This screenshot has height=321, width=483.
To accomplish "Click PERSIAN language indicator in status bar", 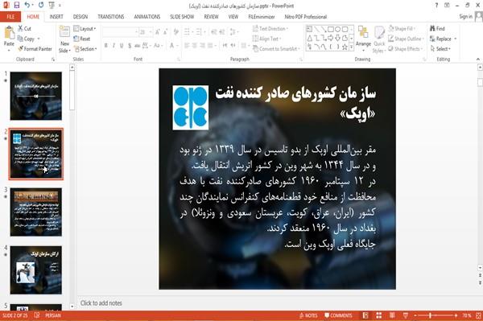I will tap(53, 315).
